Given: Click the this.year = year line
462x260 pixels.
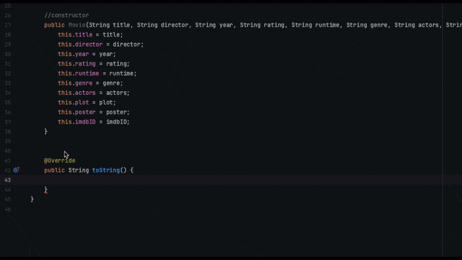Looking at the screenshot, I should [87, 54].
